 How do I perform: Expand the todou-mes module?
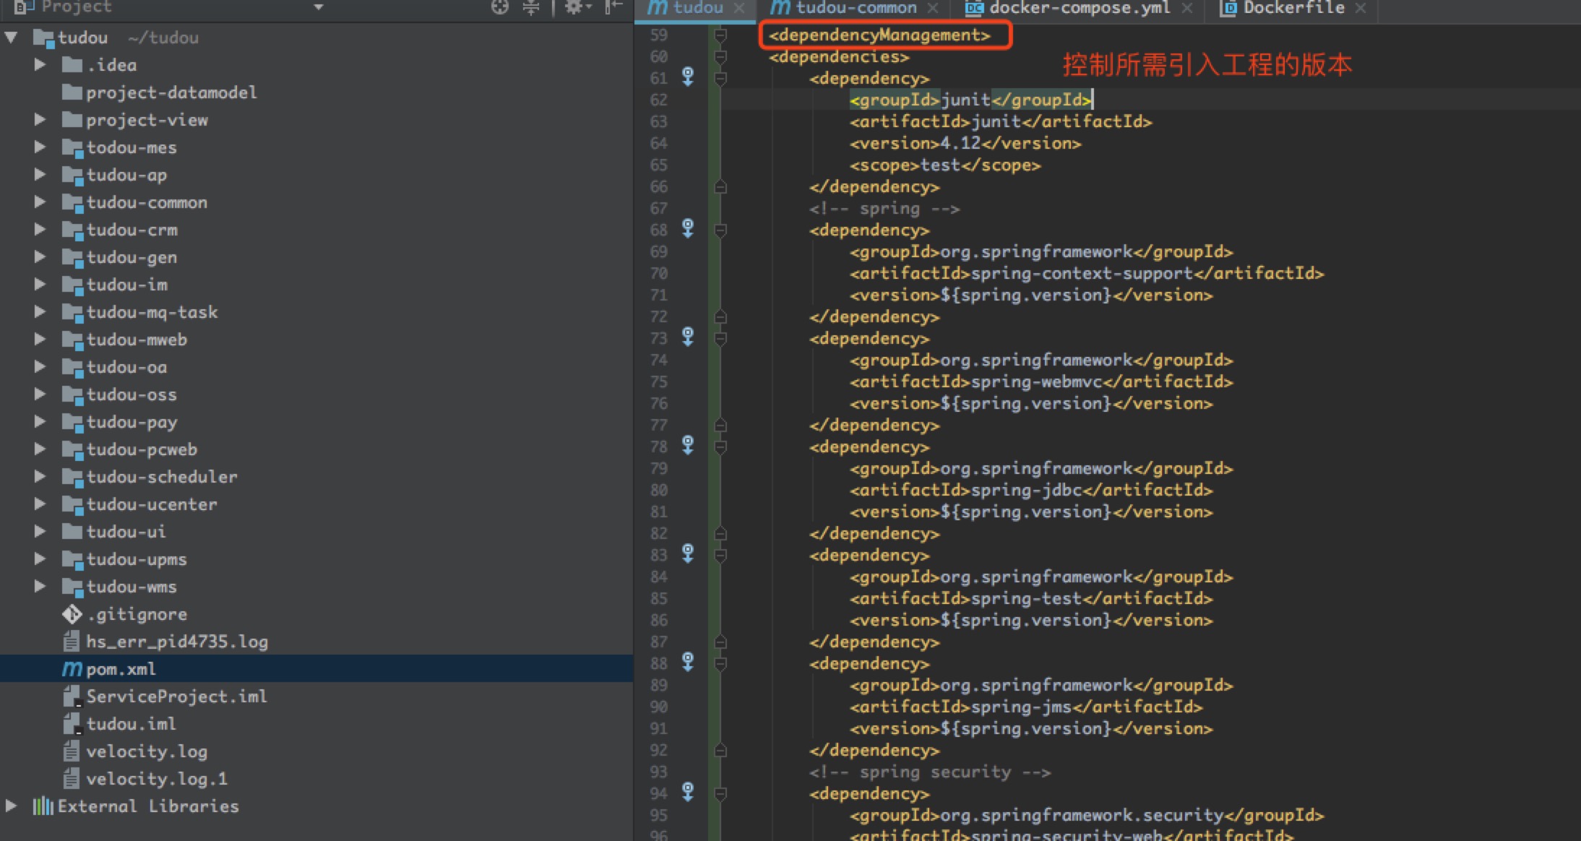tap(40, 147)
